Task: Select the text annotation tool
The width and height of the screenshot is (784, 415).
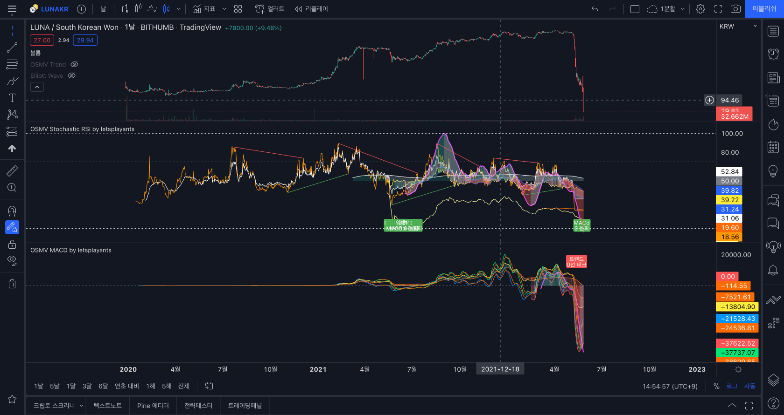Action: click(x=12, y=98)
